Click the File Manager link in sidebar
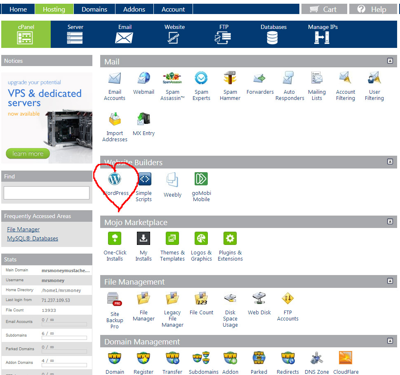The height and width of the screenshot is (375, 400). [x=24, y=229]
